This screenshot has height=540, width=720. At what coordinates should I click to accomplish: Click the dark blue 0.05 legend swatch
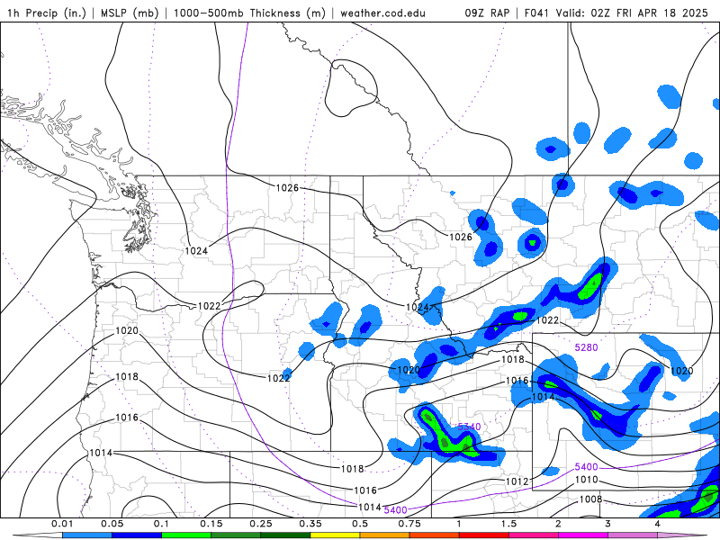pyautogui.click(x=137, y=535)
